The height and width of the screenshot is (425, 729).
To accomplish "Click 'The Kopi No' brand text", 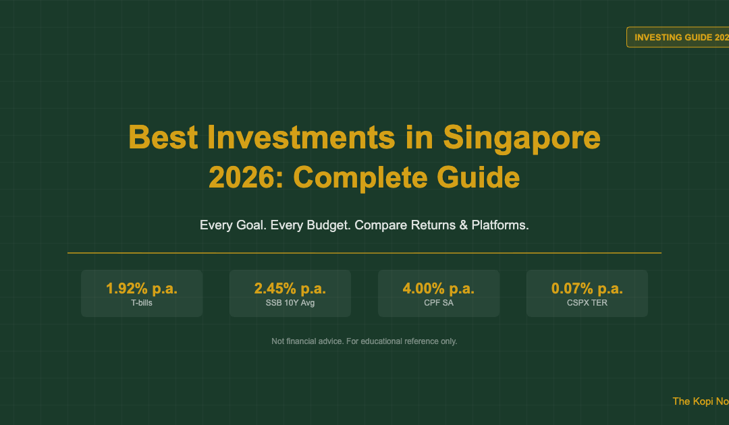I will pos(701,401).
